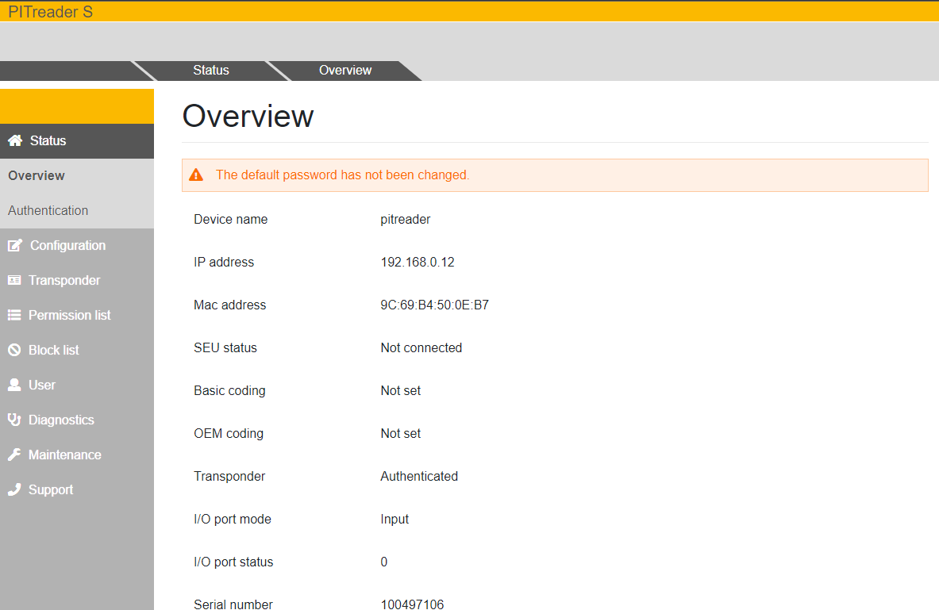
Task: Click the serial number 100497106
Action: click(x=412, y=604)
